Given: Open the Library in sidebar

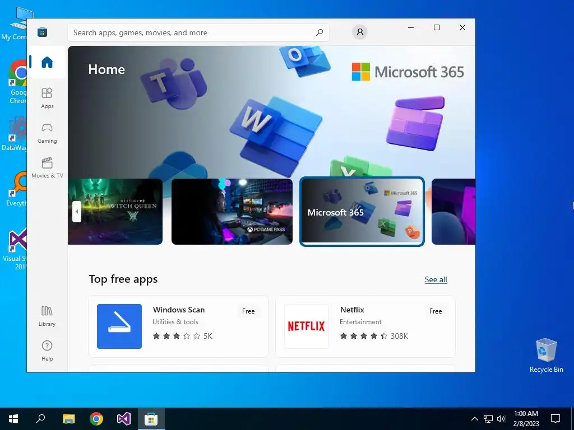Looking at the screenshot, I should point(47,316).
